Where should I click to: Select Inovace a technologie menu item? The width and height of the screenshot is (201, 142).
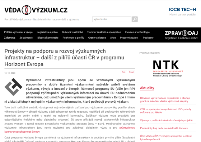pyautogui.click(x=137, y=32)
